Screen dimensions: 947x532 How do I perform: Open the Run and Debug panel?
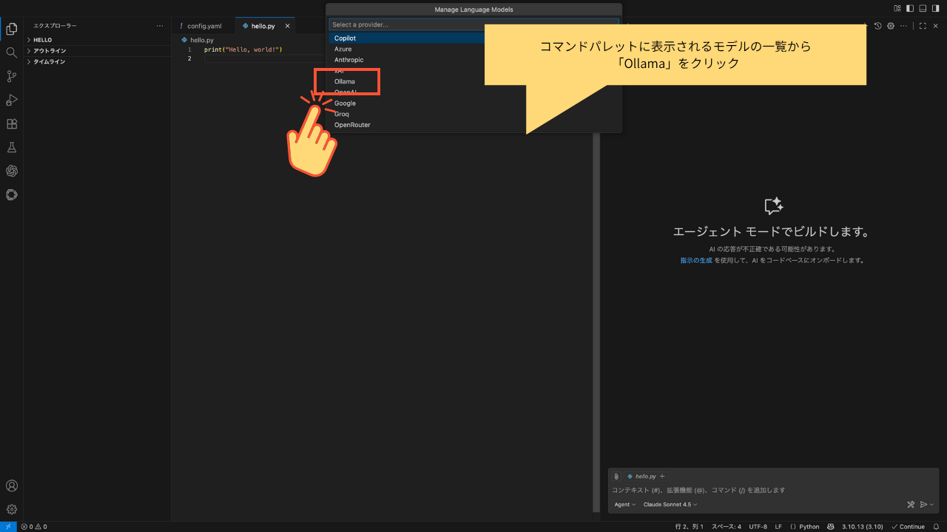(11, 100)
